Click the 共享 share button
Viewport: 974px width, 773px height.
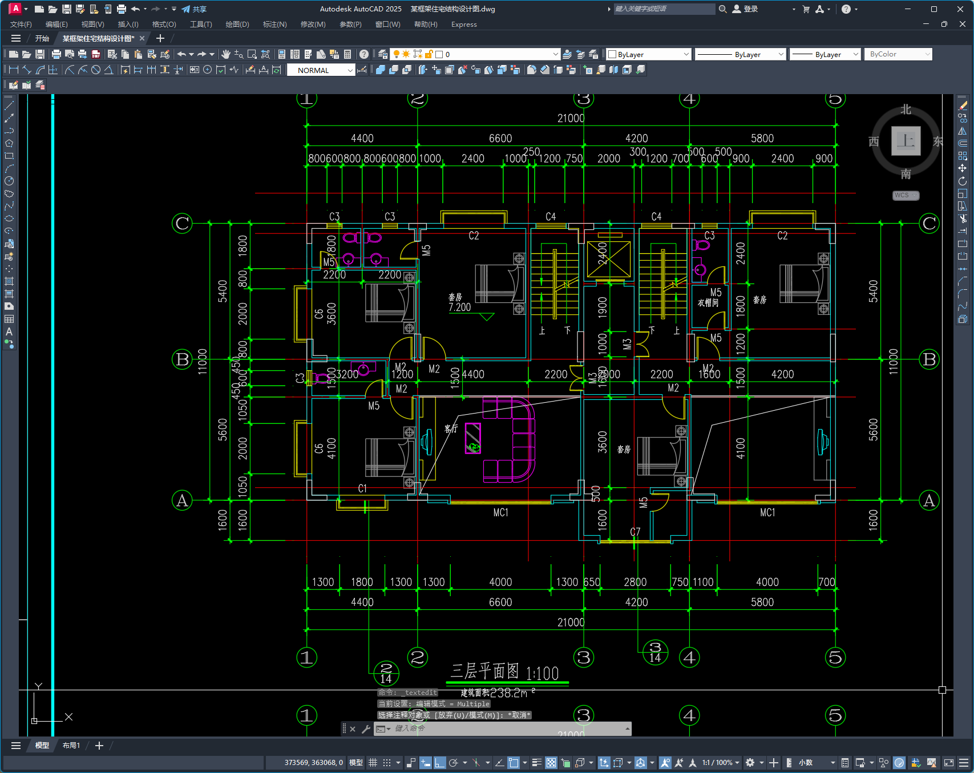click(194, 9)
